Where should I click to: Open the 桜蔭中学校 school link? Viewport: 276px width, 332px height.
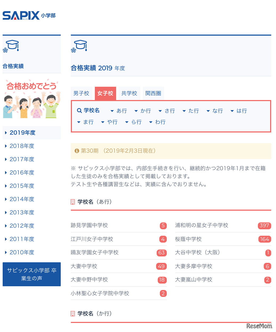tap(188, 239)
